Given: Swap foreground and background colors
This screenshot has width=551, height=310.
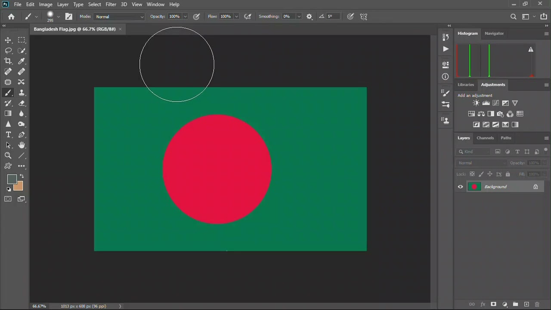Looking at the screenshot, I should coord(22,177).
